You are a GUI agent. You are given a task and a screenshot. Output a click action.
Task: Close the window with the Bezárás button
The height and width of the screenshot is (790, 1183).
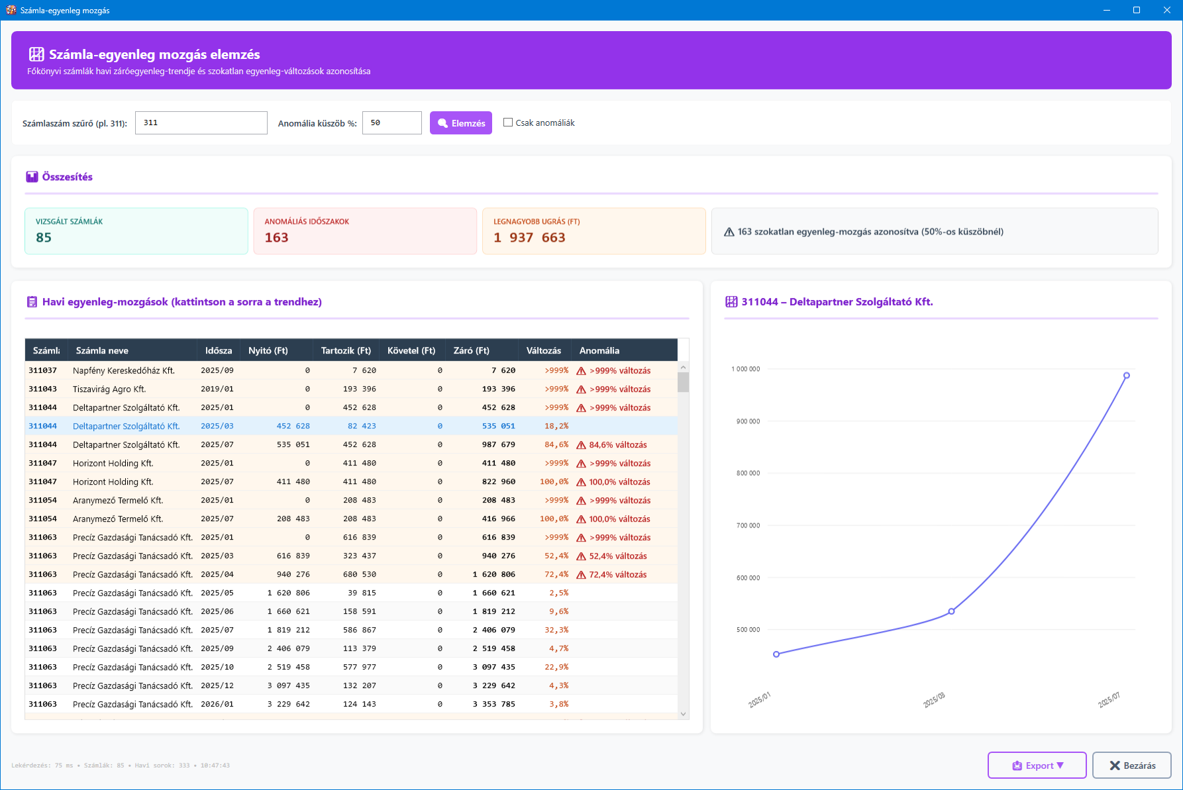point(1131,765)
